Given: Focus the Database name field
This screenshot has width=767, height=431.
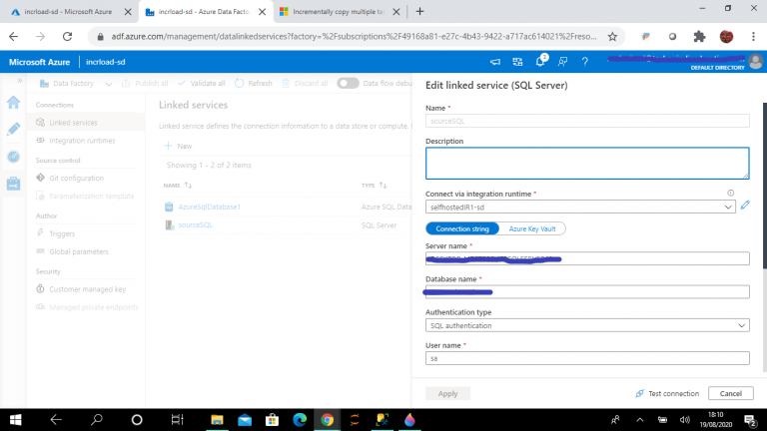Looking at the screenshot, I should coord(587,291).
